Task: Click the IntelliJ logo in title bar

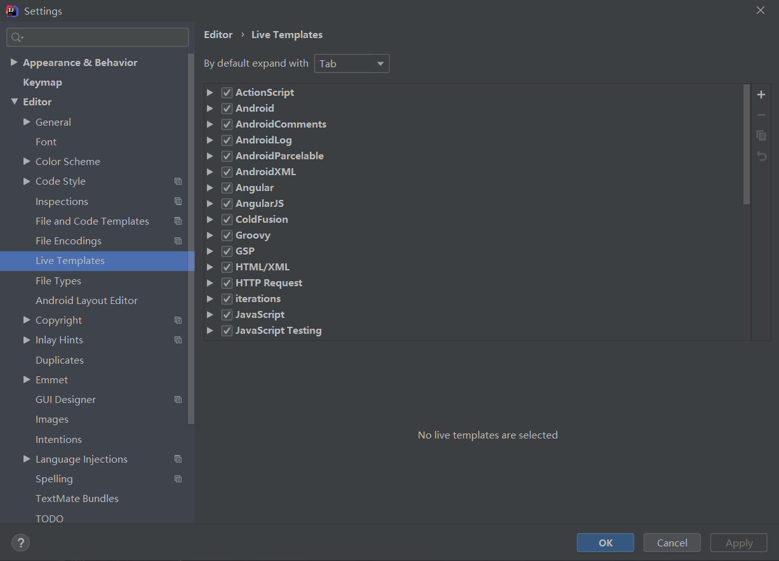Action: (11, 11)
